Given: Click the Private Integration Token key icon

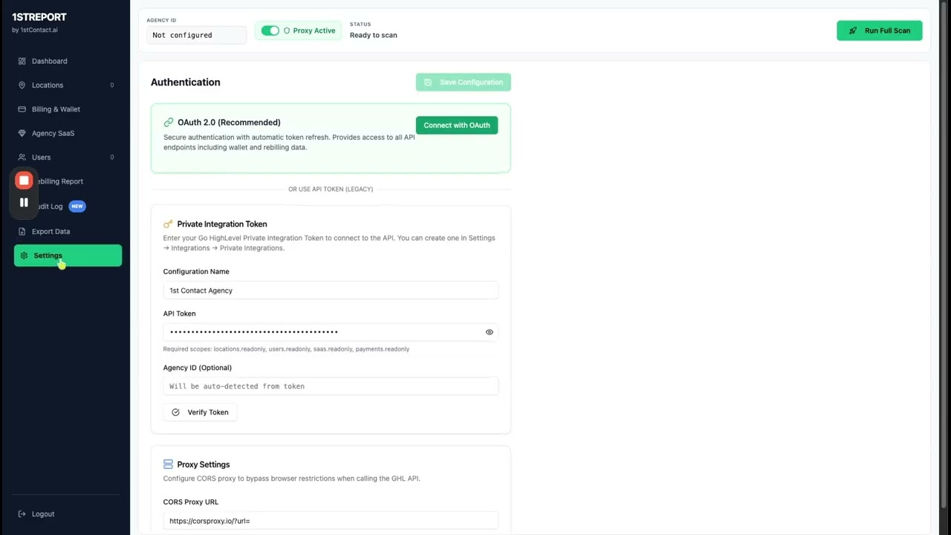Looking at the screenshot, I should click(x=168, y=224).
